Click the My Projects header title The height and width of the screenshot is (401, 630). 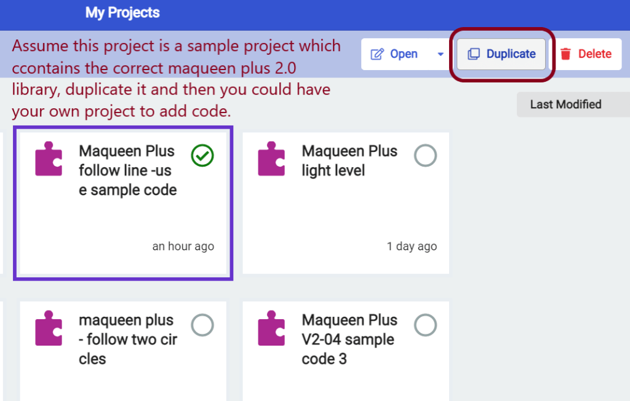tap(122, 13)
